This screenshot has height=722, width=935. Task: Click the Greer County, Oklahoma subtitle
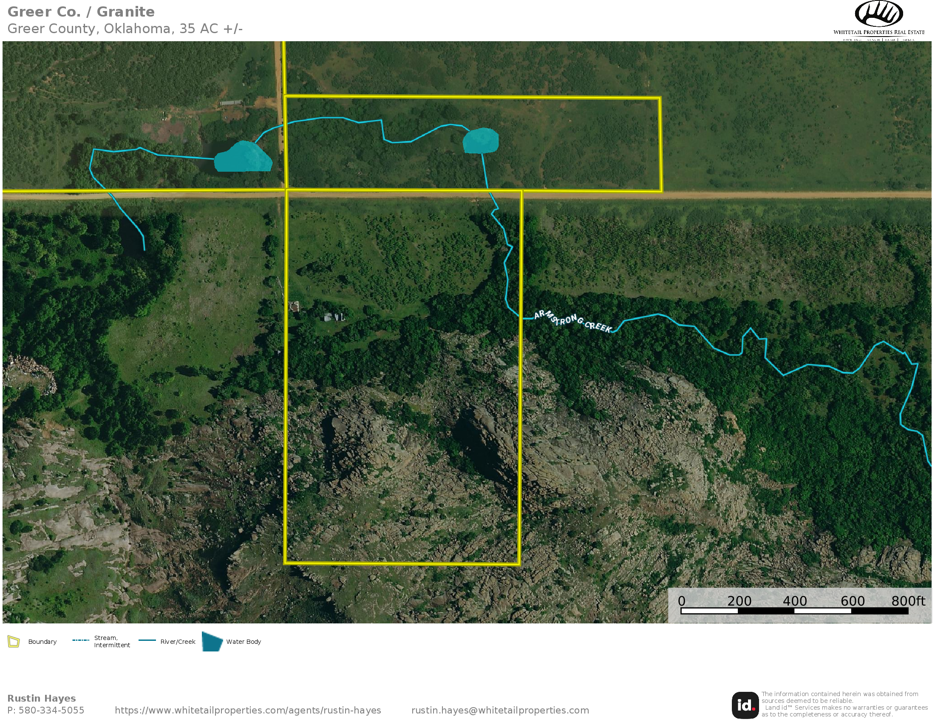(125, 28)
